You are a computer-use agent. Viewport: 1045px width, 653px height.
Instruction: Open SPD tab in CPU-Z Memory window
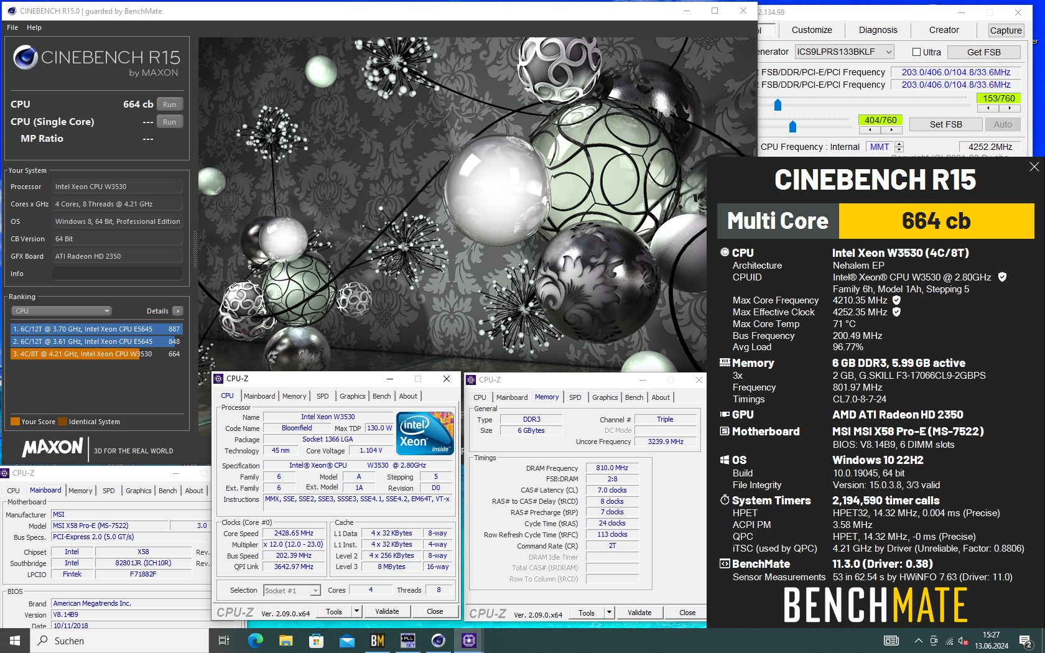pos(575,397)
